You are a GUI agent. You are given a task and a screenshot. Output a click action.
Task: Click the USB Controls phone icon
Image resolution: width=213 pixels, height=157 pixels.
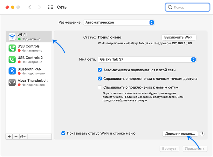click(12, 48)
